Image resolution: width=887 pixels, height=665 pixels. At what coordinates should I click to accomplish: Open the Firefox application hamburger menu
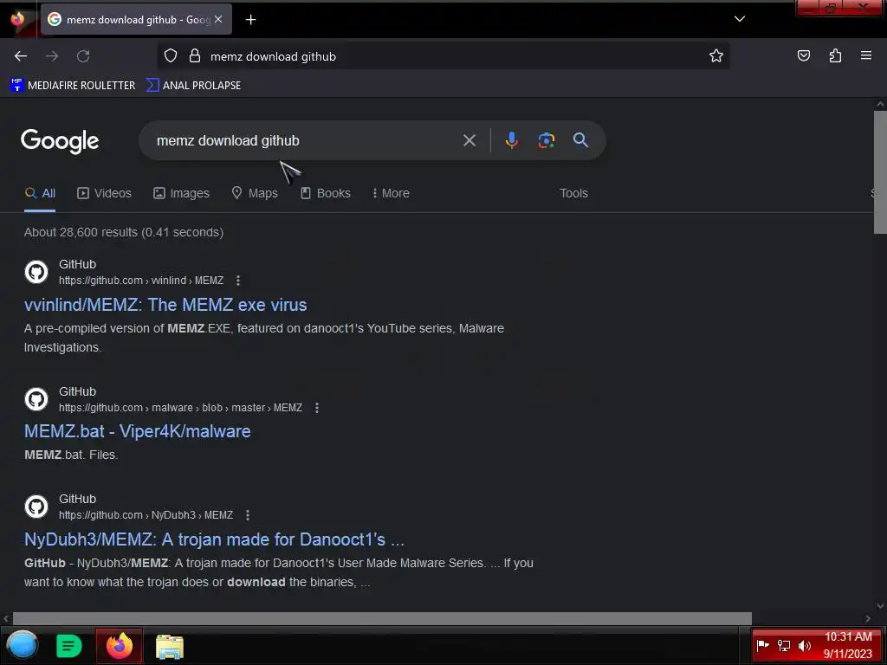click(865, 55)
